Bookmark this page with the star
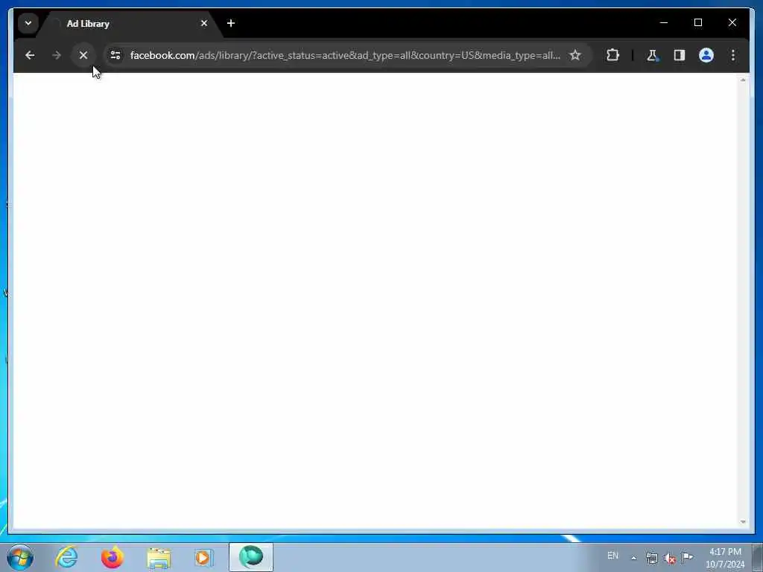The width and height of the screenshot is (763, 572). click(575, 55)
